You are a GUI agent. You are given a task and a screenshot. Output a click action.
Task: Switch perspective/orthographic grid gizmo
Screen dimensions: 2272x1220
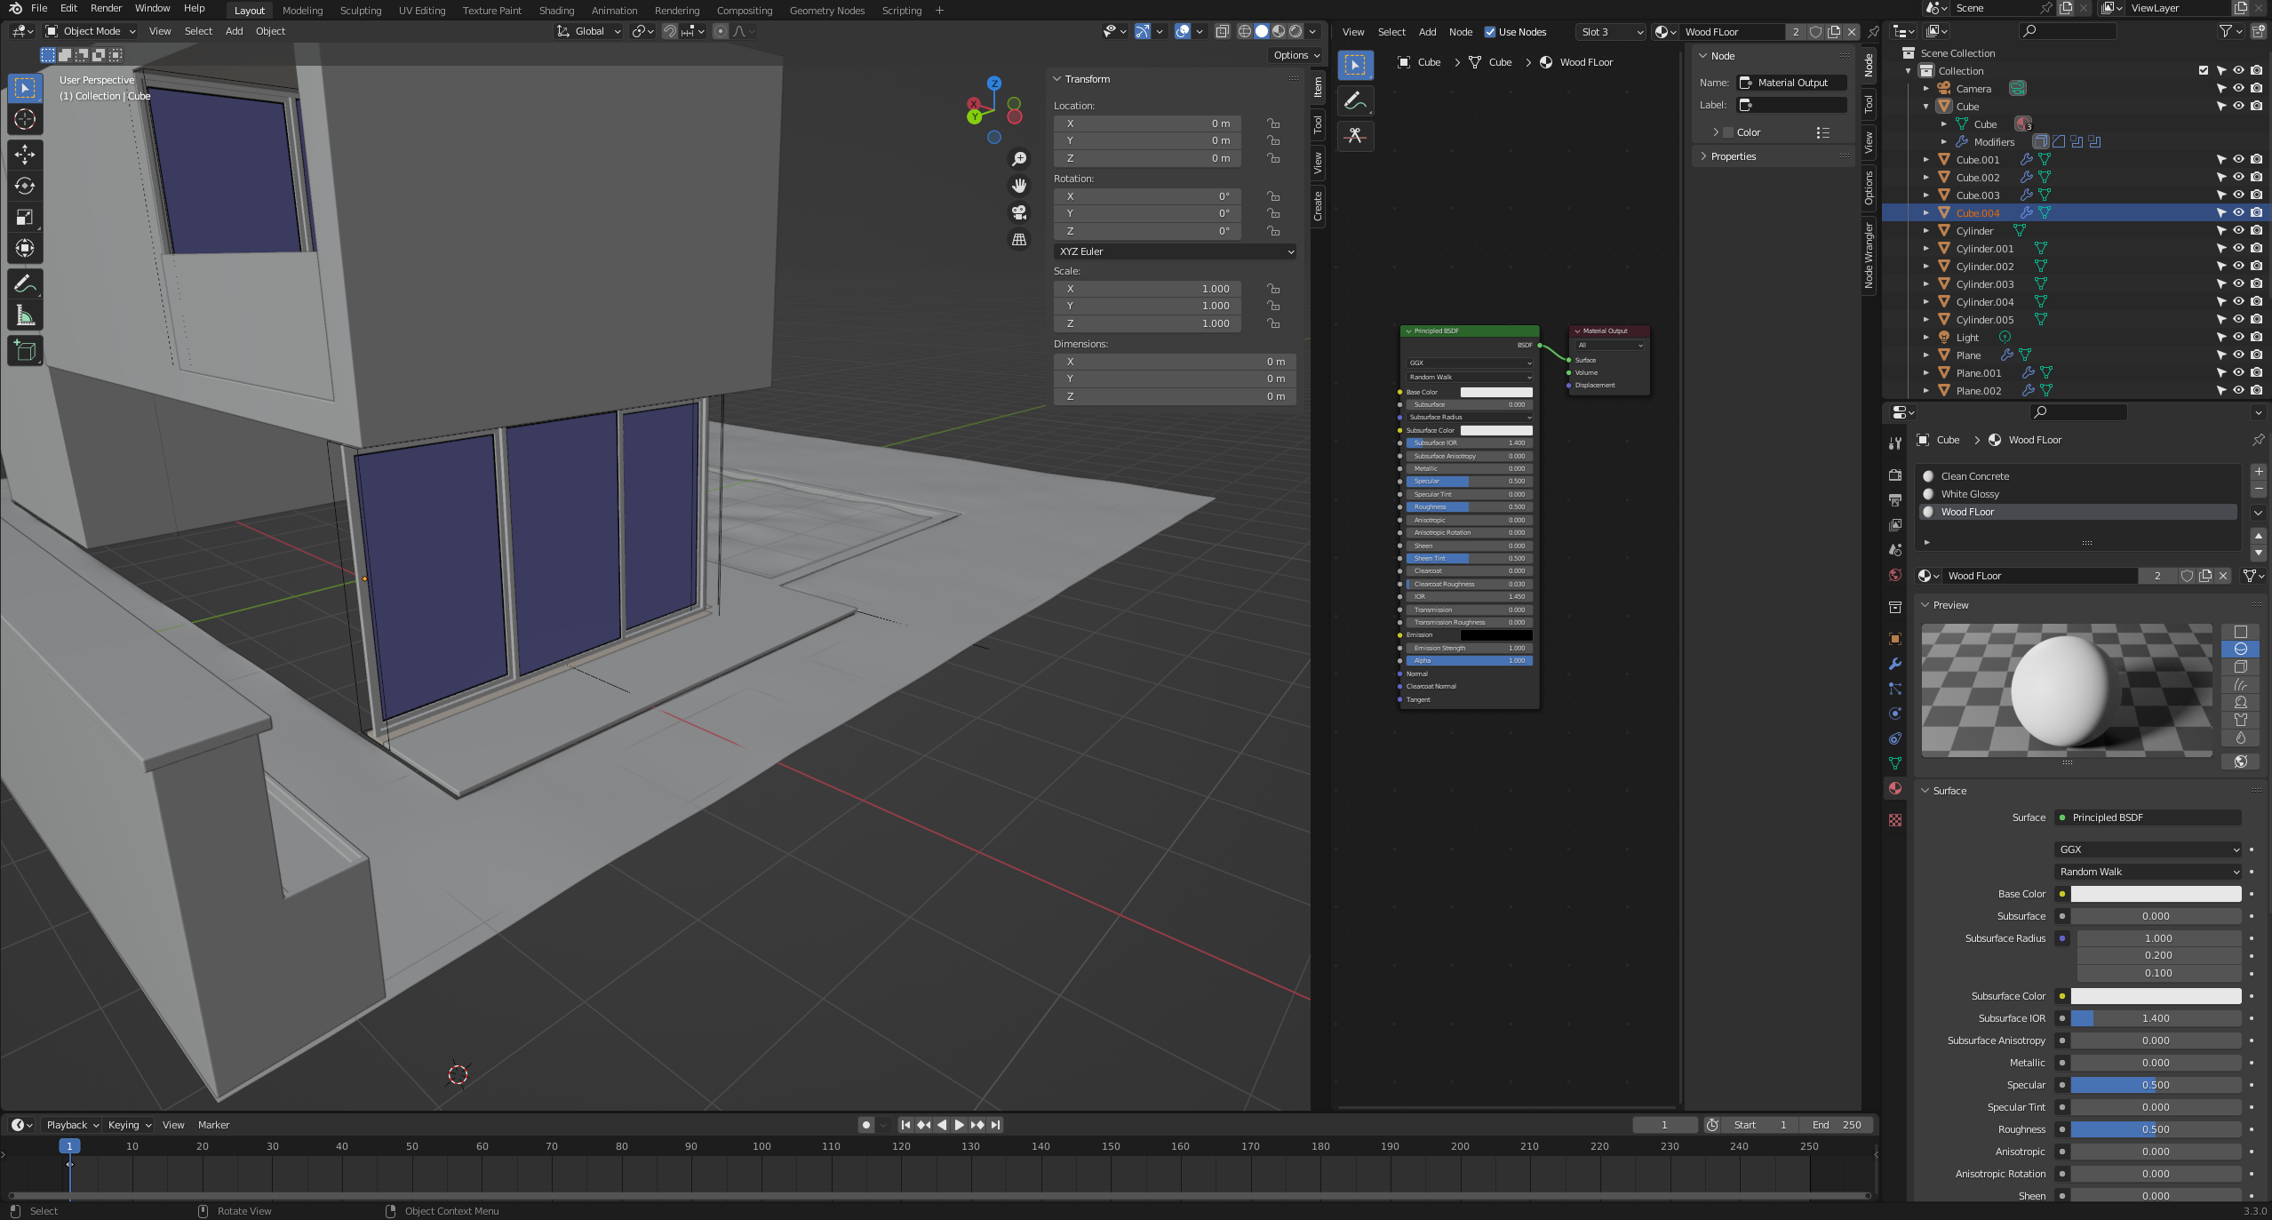[1019, 239]
